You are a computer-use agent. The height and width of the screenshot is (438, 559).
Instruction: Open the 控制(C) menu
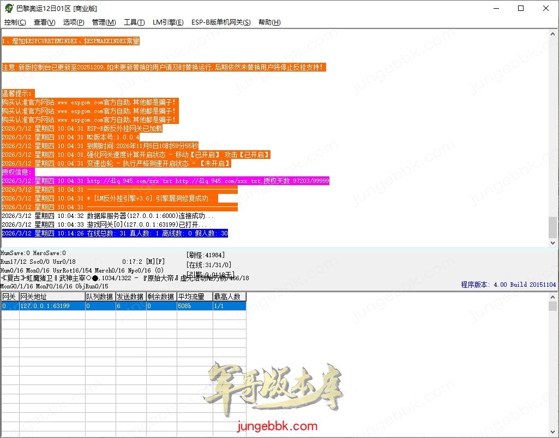pos(15,22)
